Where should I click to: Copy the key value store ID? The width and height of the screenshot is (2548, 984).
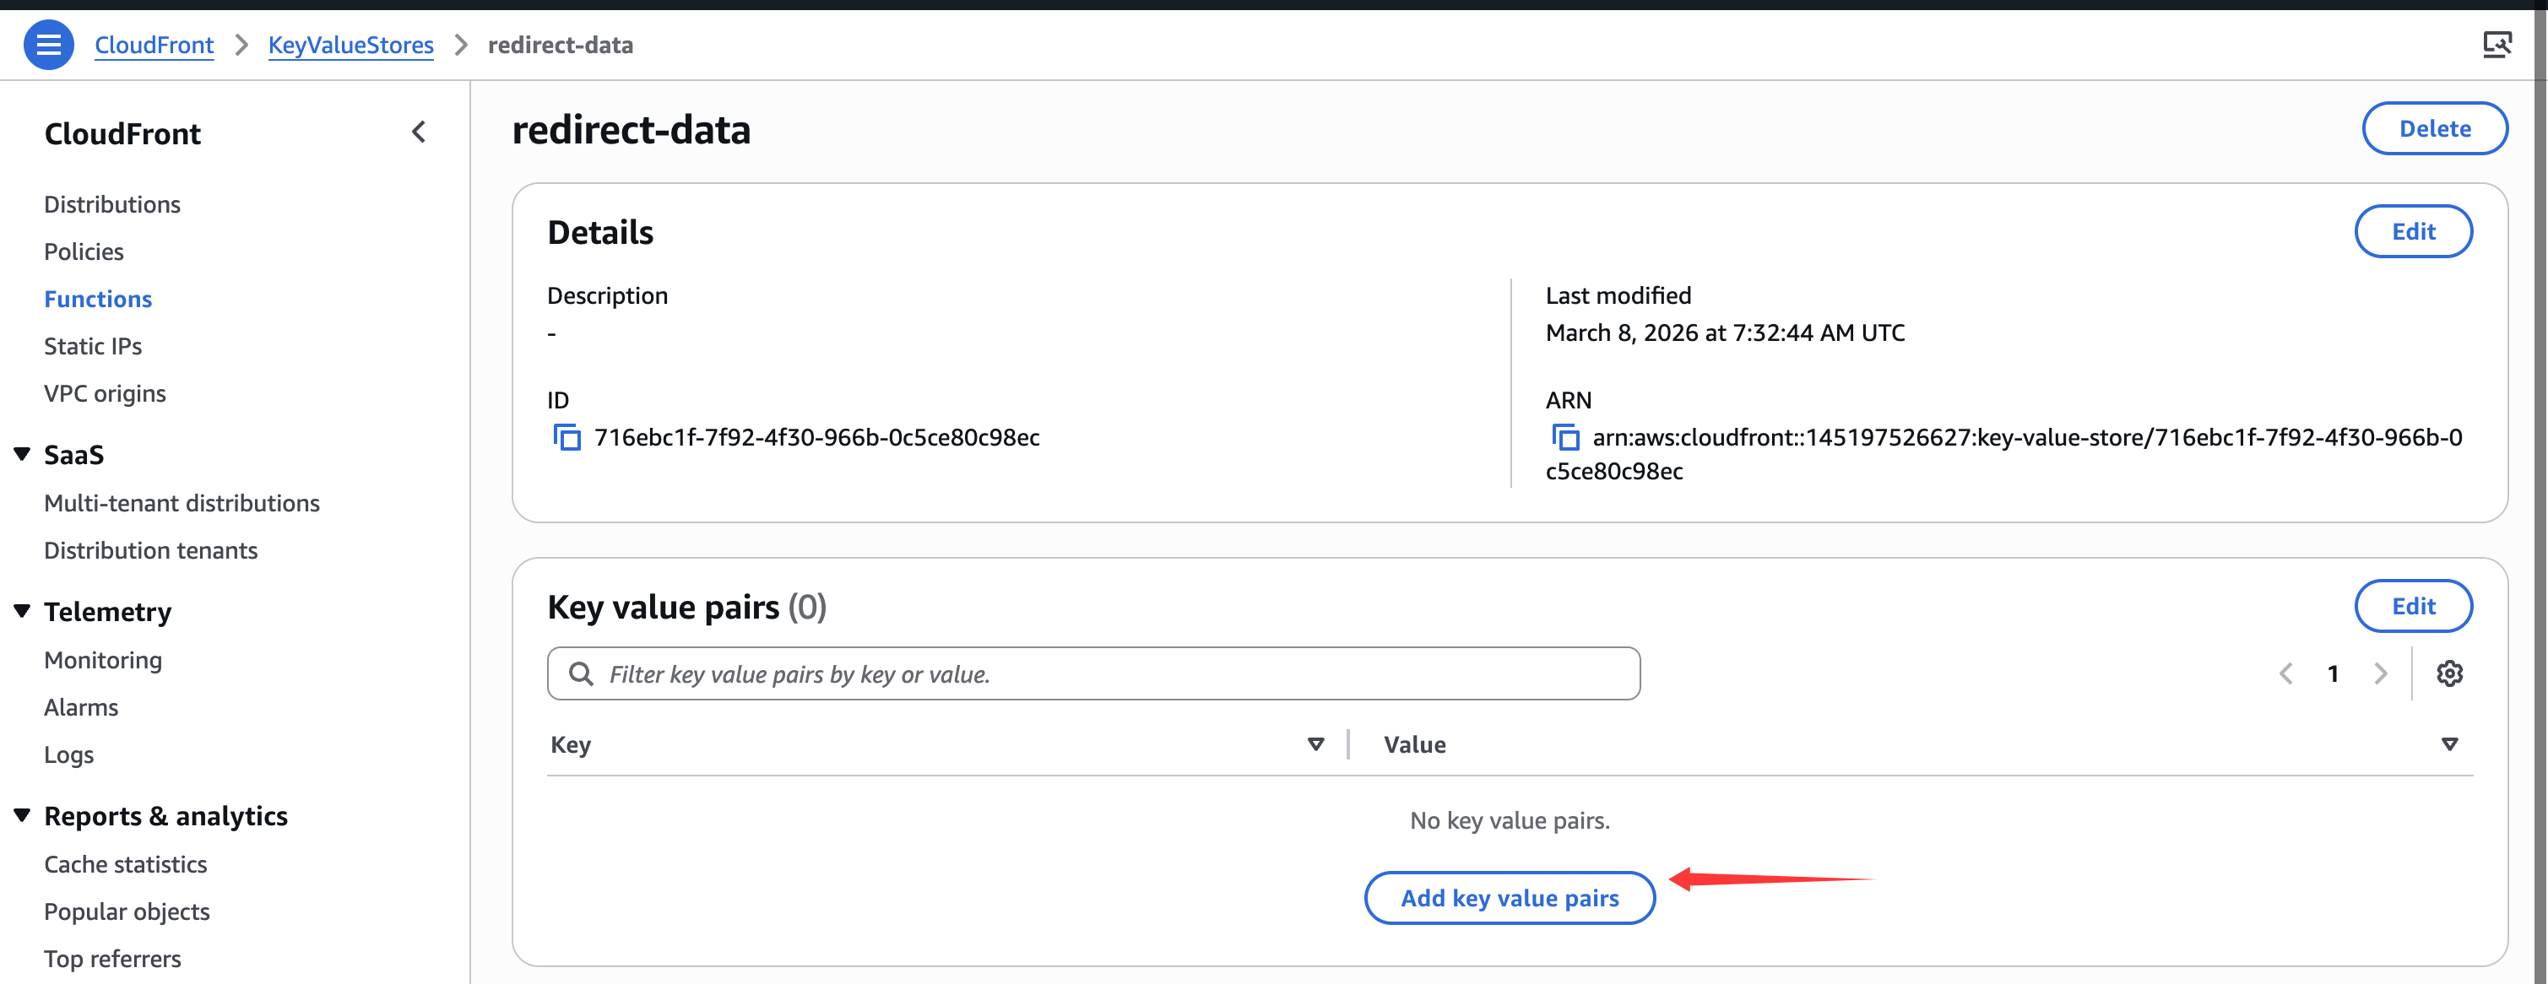click(x=567, y=437)
